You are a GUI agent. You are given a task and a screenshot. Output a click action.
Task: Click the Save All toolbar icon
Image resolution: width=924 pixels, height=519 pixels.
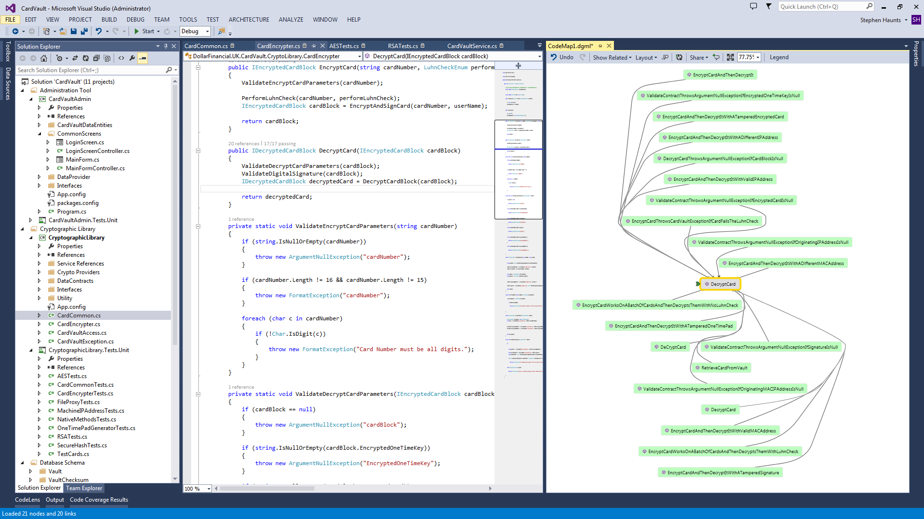tap(83, 31)
